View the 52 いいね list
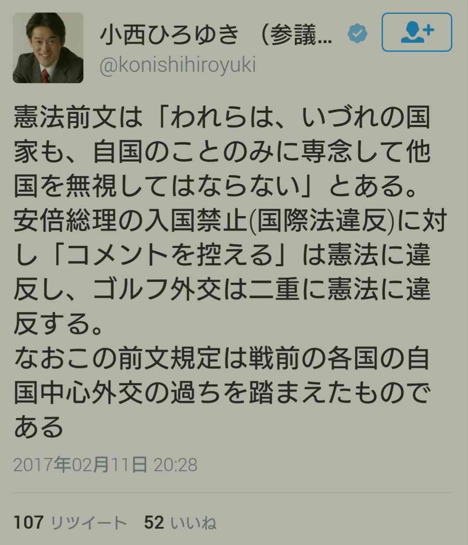This screenshot has width=468, height=545. (180, 522)
